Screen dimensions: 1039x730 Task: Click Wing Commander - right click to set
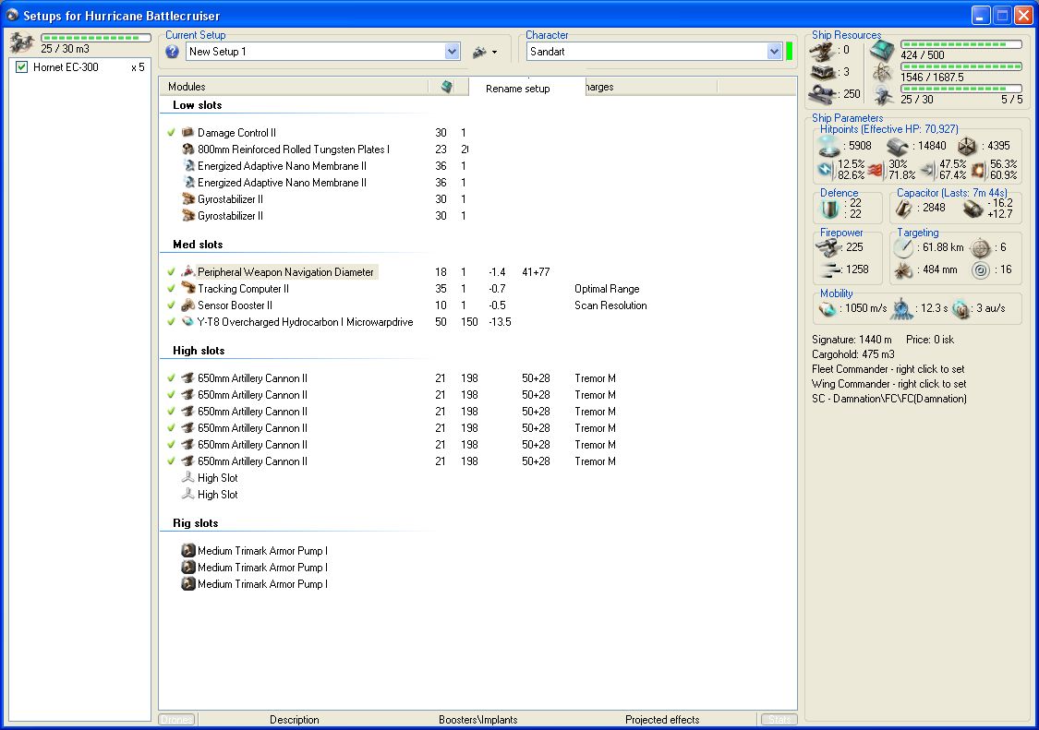tap(888, 384)
